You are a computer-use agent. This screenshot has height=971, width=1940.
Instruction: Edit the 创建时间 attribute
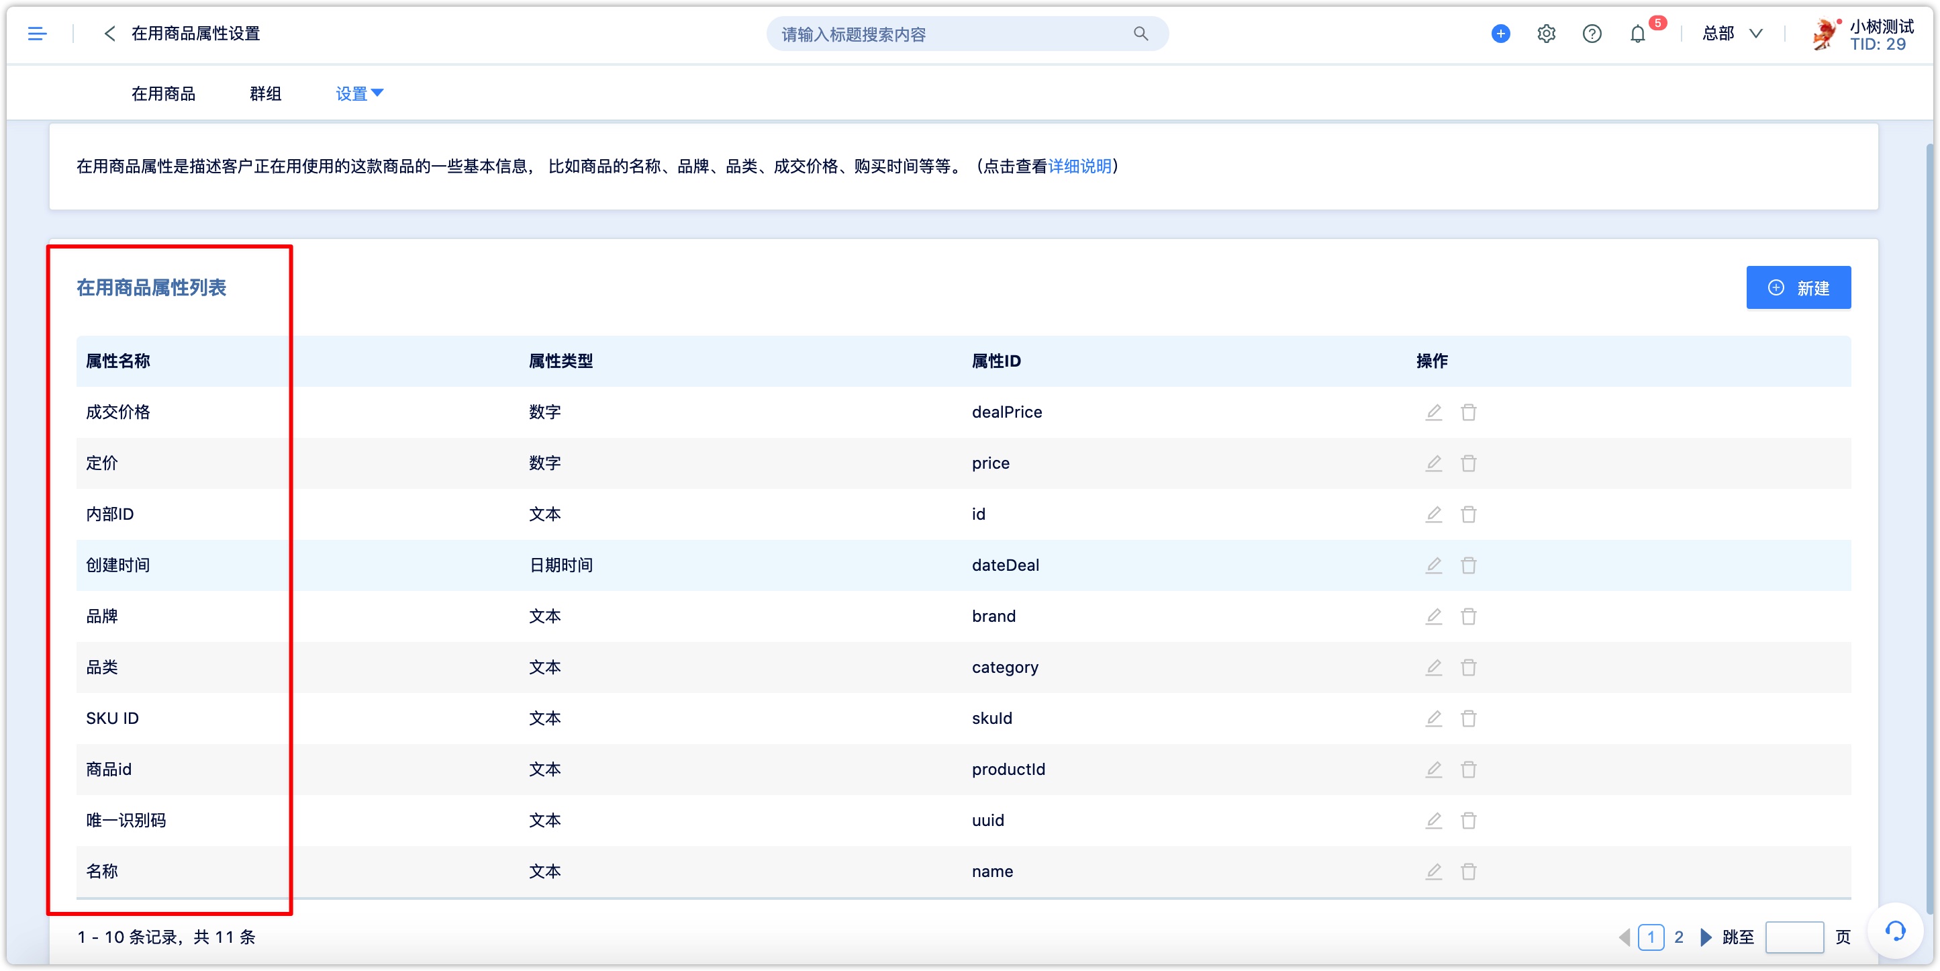tap(1433, 565)
